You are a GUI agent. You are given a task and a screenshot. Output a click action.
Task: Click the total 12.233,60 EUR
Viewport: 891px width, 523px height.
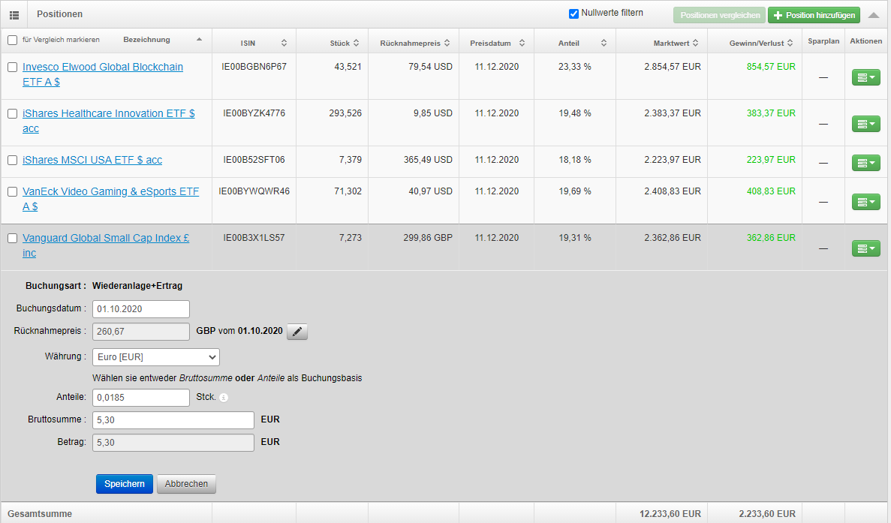(670, 514)
